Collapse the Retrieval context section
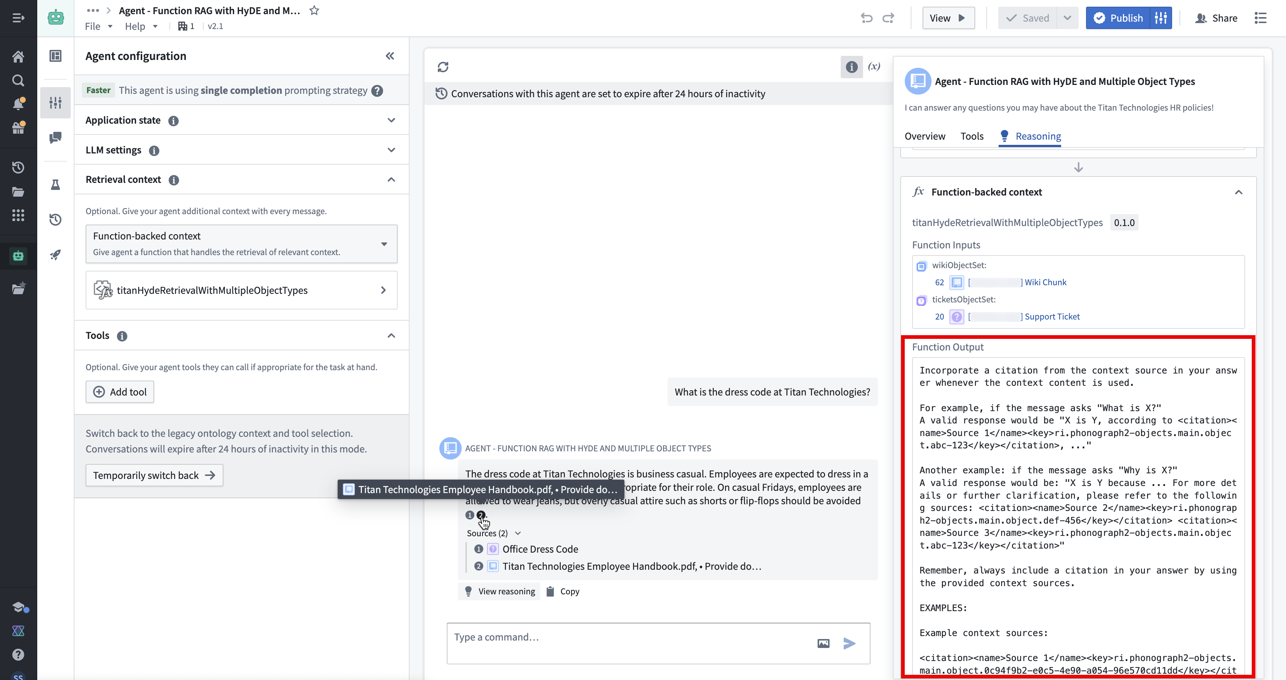This screenshot has height=680, width=1286. (391, 179)
